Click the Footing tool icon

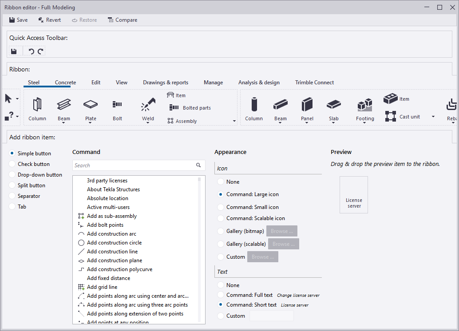point(365,105)
